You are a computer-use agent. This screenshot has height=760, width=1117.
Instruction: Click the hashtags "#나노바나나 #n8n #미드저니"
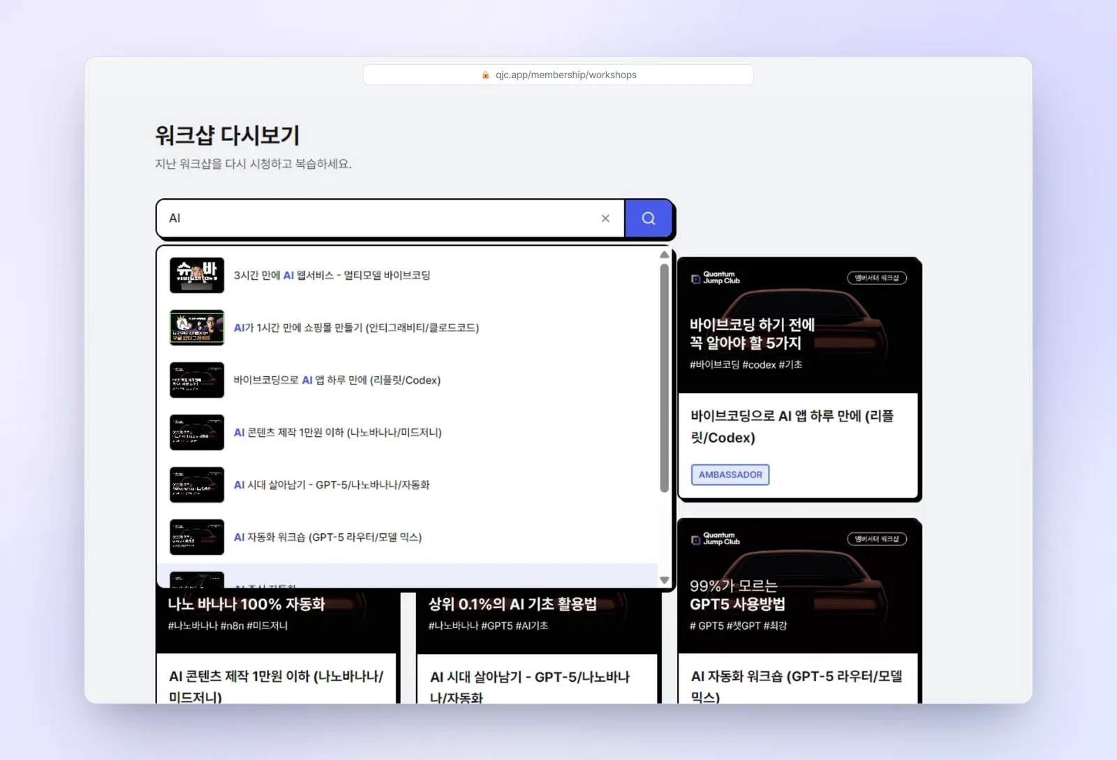228,625
